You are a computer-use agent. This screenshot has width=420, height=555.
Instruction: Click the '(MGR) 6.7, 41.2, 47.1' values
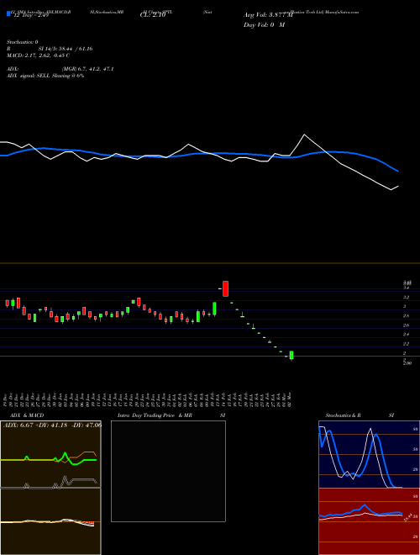pos(87,69)
